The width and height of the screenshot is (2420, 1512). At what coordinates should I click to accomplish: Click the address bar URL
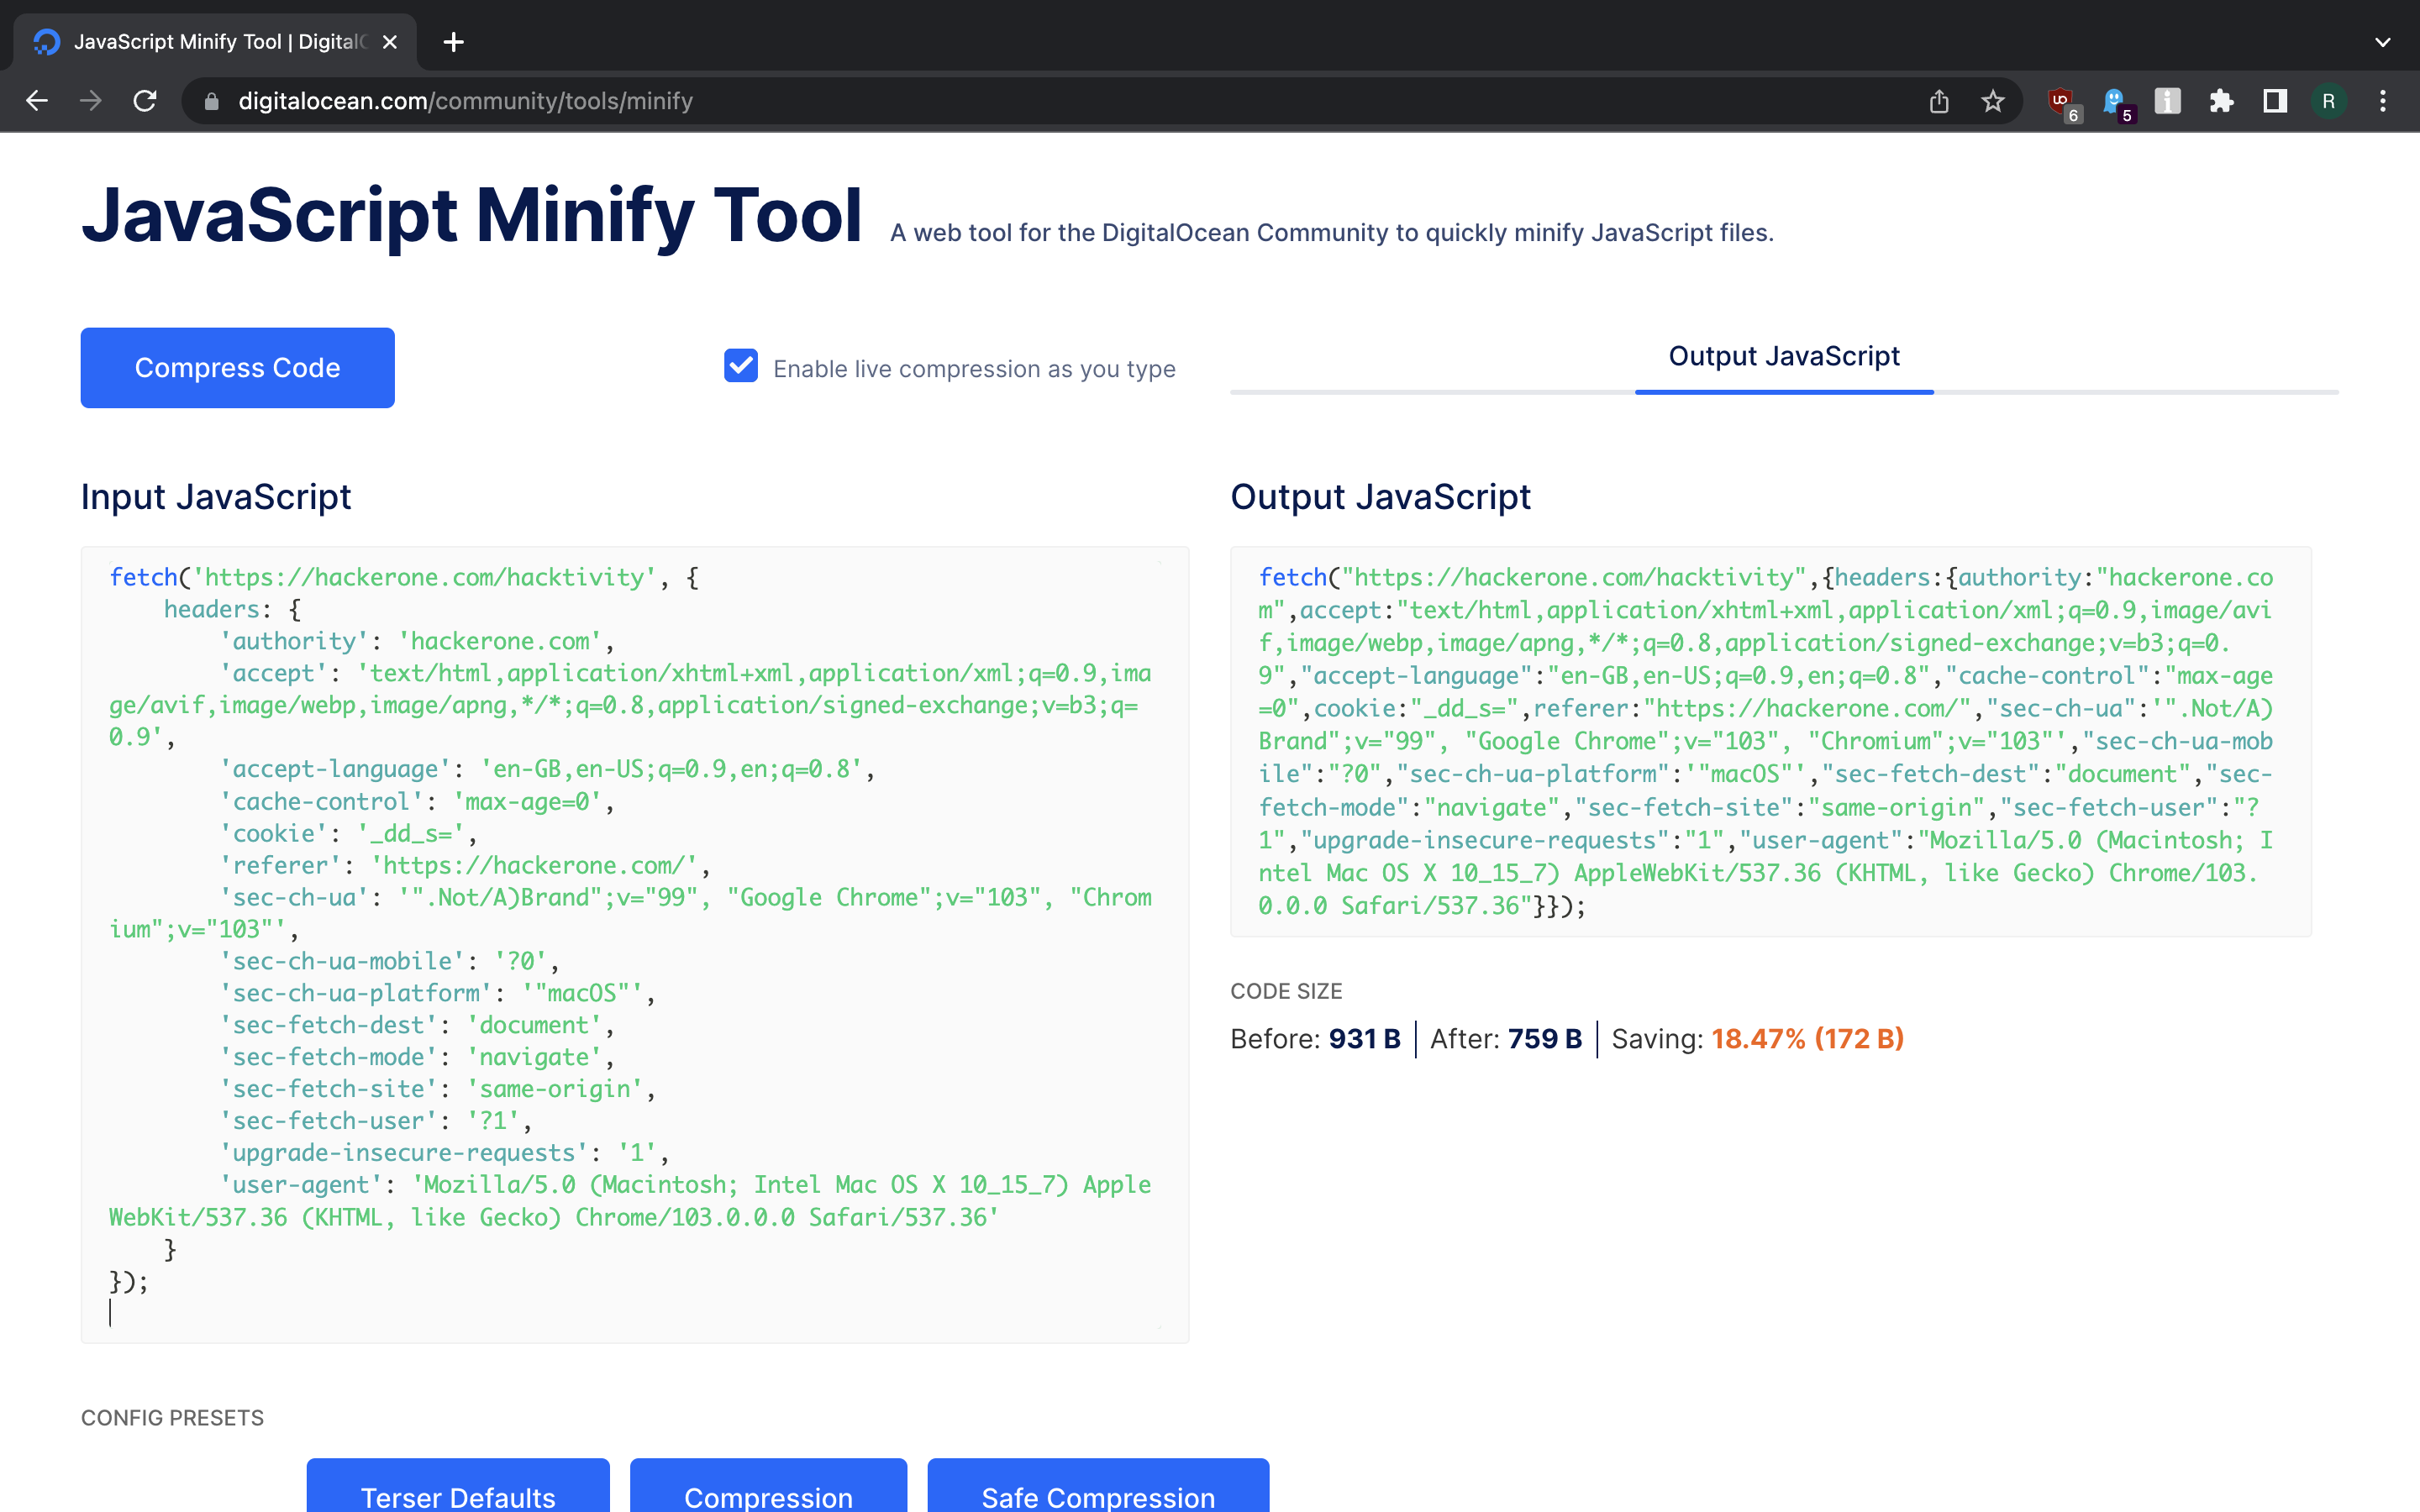[465, 101]
